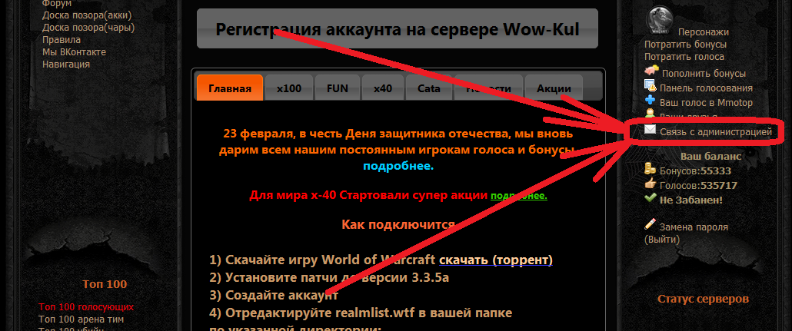Click the pencil icon by Замена пароля
The width and height of the screenshot is (792, 331).
click(x=651, y=223)
